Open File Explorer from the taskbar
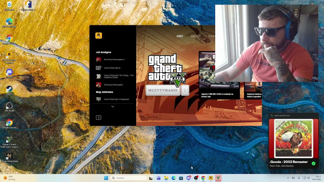The image size is (324, 182). [166, 178]
